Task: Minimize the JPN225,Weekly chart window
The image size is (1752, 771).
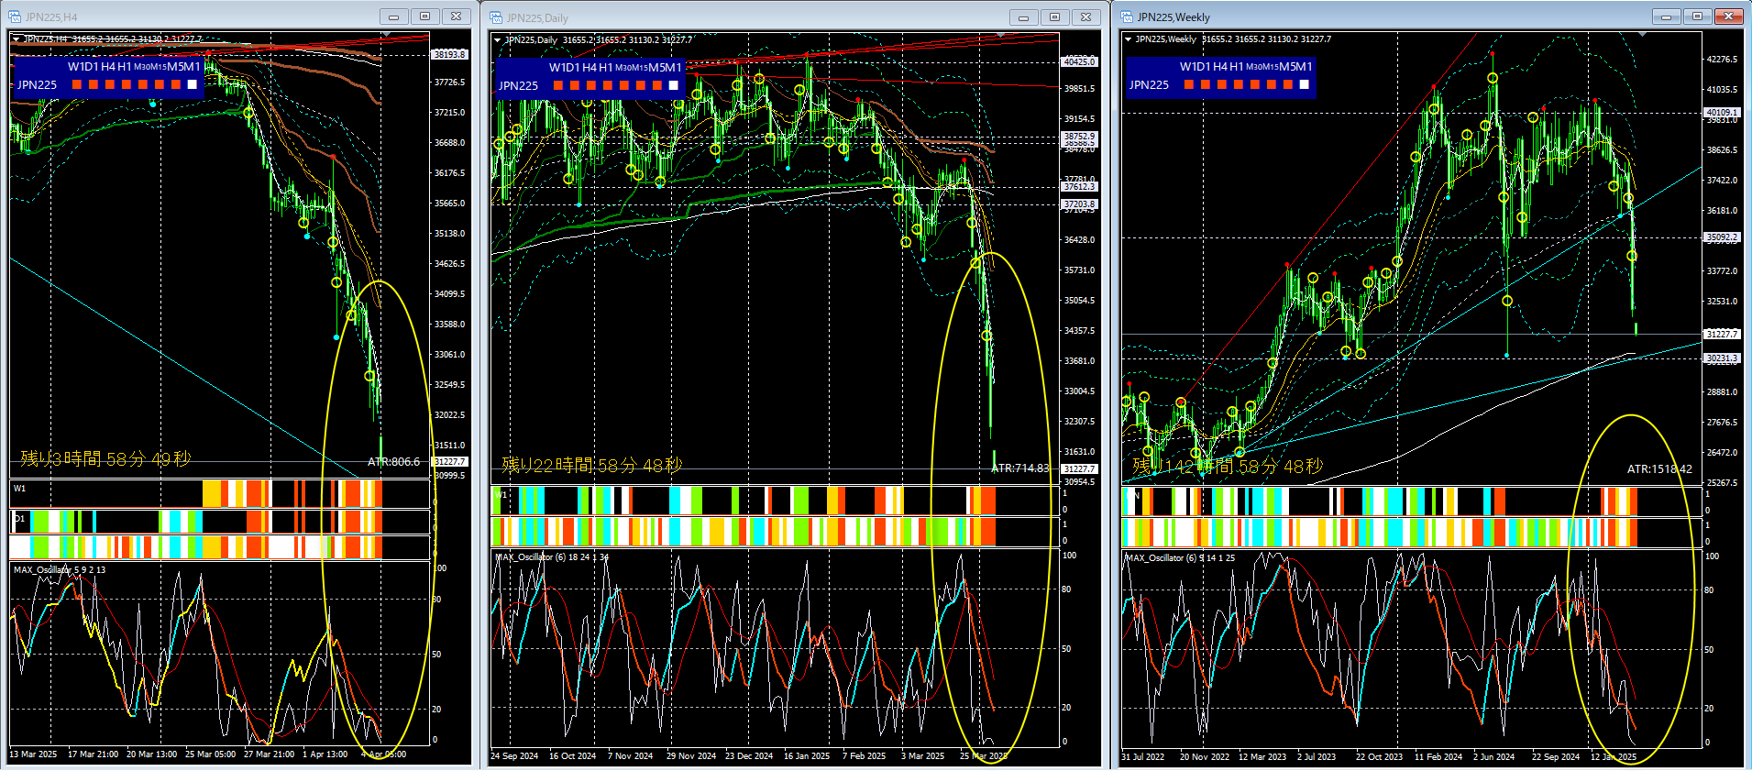Action: (x=1666, y=17)
